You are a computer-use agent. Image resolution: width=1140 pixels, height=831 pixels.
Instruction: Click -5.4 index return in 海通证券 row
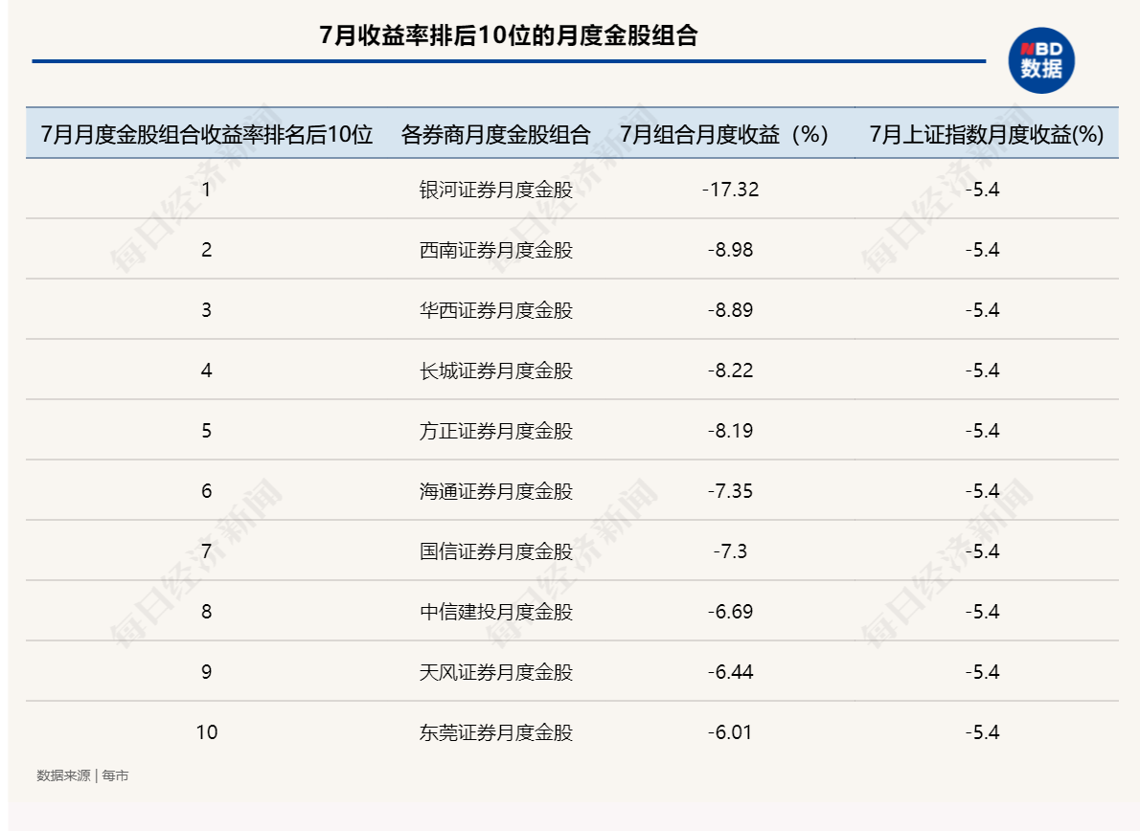pyautogui.click(x=982, y=491)
